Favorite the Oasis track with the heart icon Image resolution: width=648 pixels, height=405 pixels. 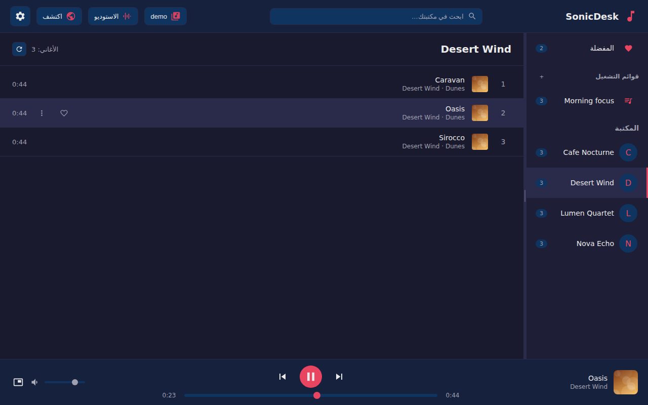tap(64, 113)
